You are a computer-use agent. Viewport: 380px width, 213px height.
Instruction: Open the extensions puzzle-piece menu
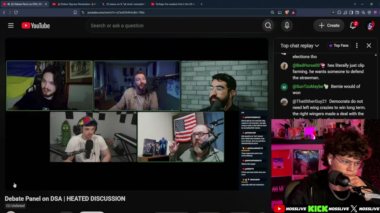click(x=339, y=12)
